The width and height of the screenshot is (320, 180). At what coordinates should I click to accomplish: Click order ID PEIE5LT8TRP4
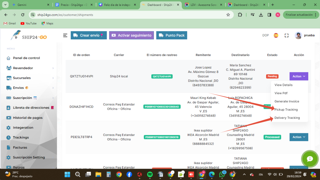tap(82, 137)
